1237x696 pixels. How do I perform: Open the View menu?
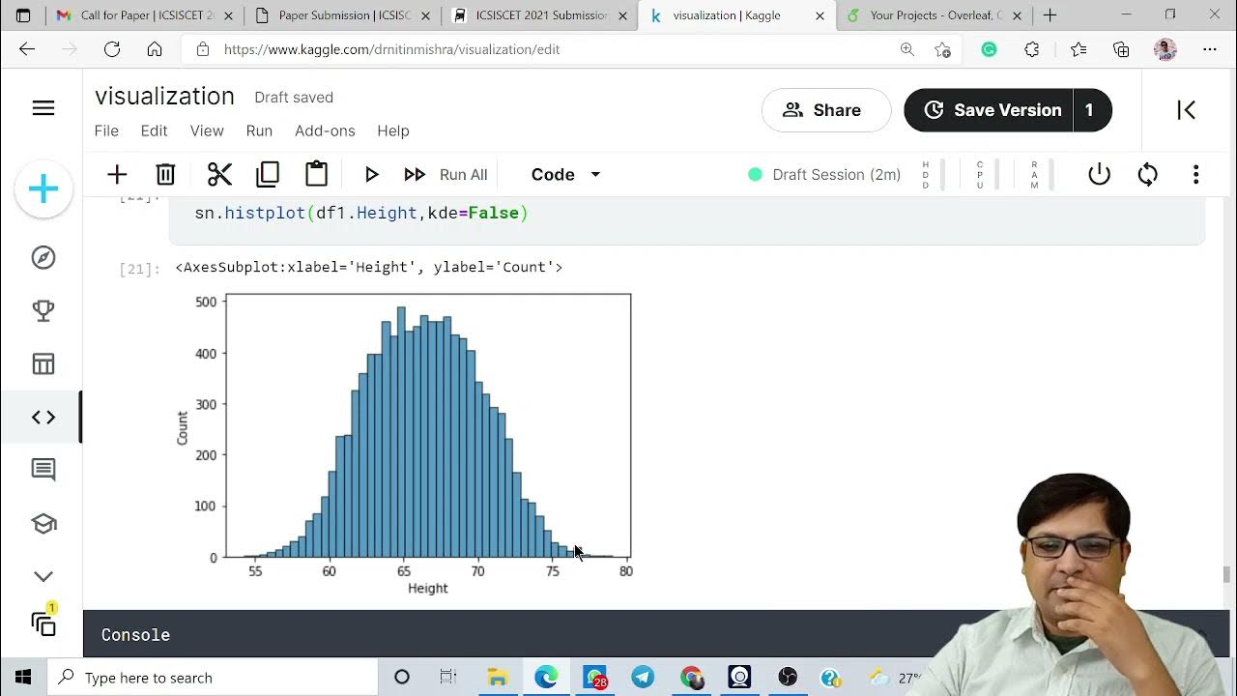(207, 130)
